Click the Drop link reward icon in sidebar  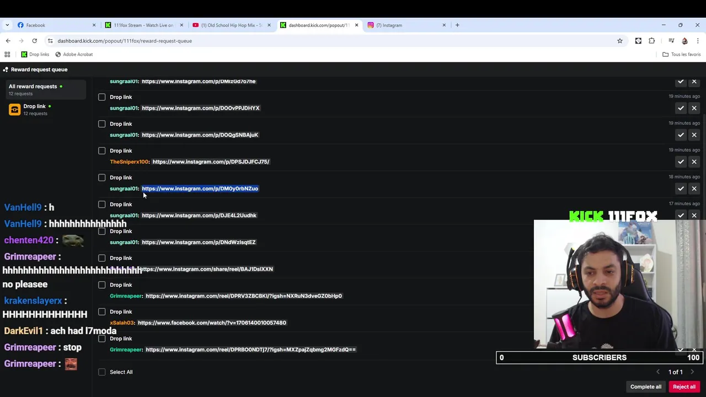click(14, 110)
